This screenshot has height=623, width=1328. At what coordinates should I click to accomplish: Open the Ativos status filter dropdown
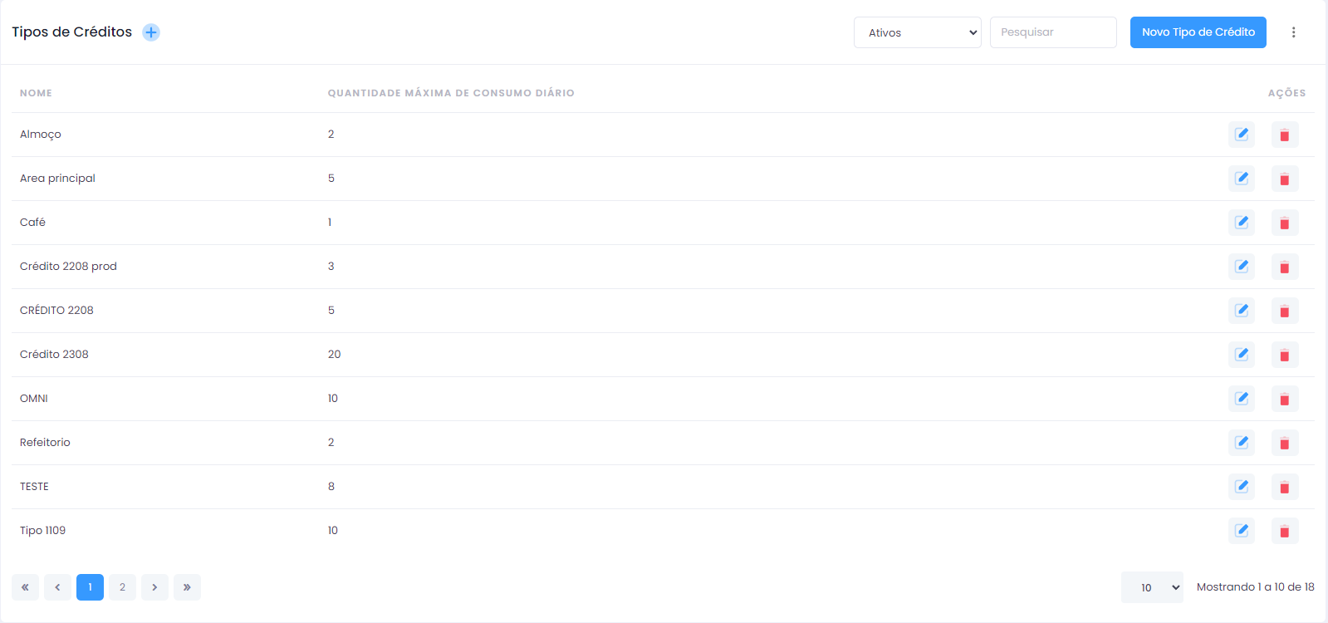pos(918,32)
